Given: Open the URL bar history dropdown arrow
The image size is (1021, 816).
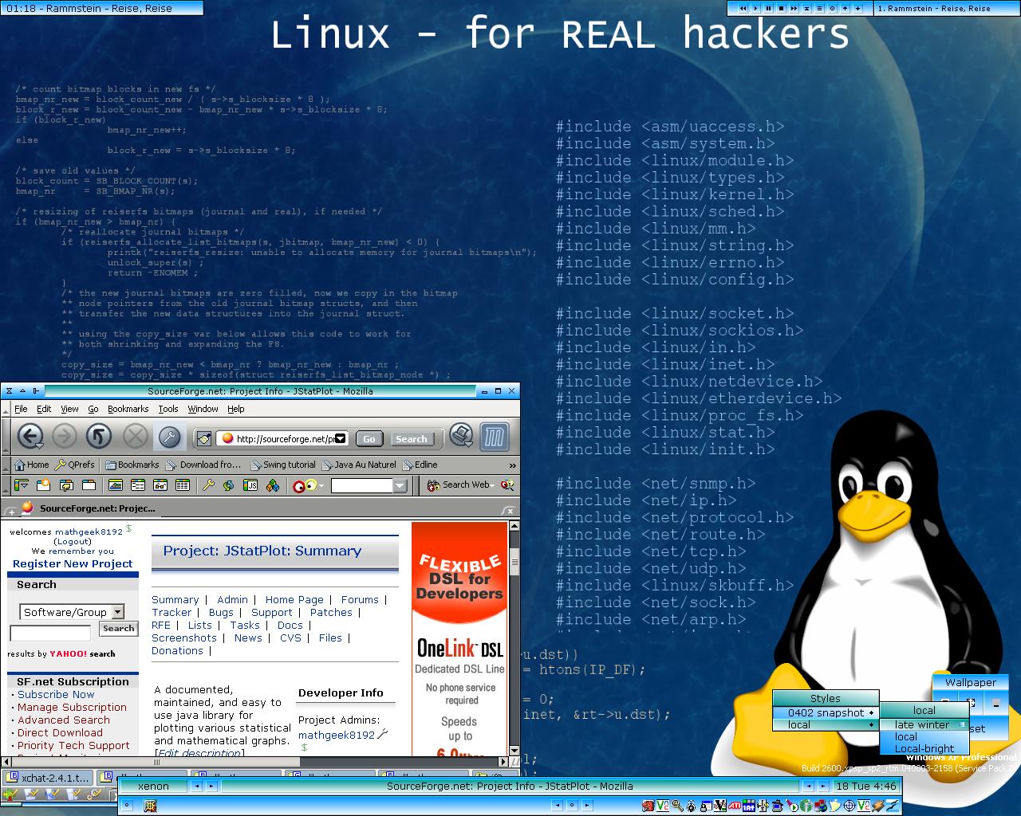Looking at the screenshot, I should 341,438.
